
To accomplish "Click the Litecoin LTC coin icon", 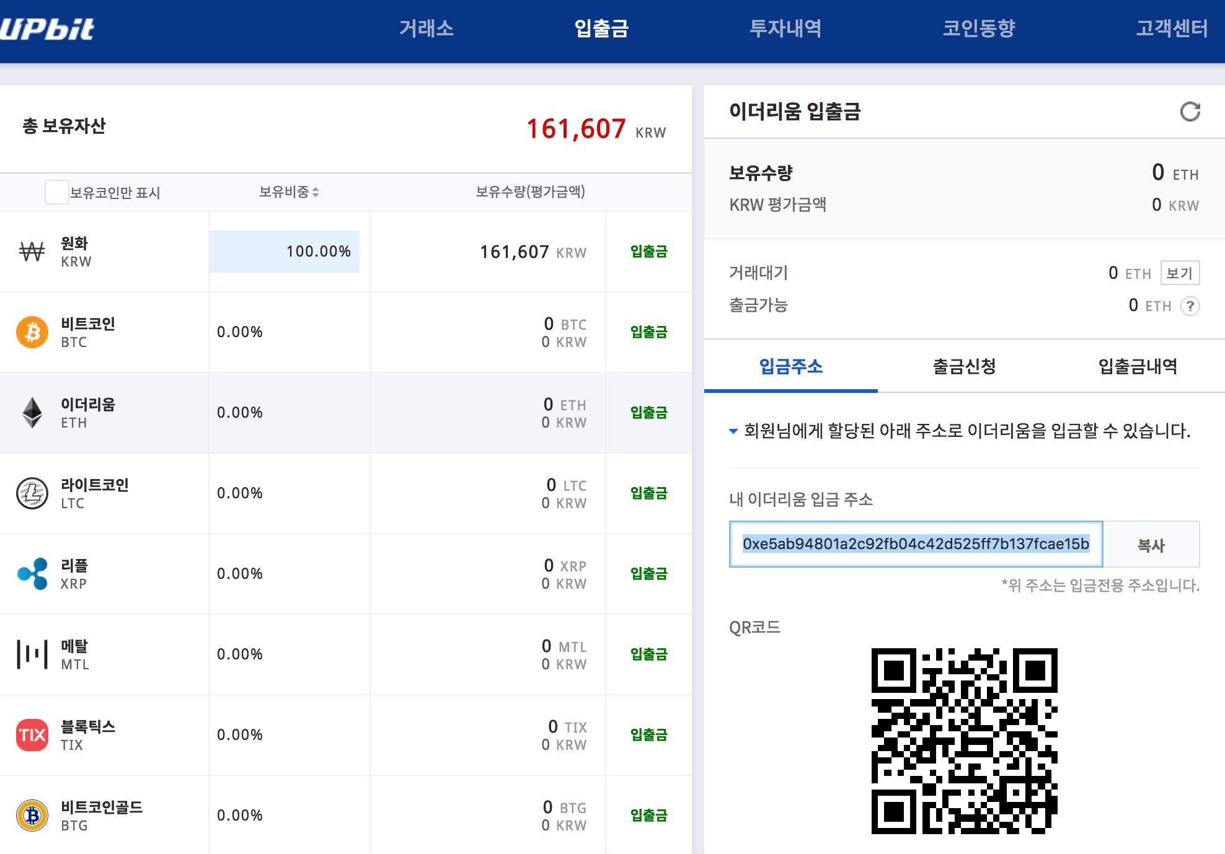I will tap(32, 493).
